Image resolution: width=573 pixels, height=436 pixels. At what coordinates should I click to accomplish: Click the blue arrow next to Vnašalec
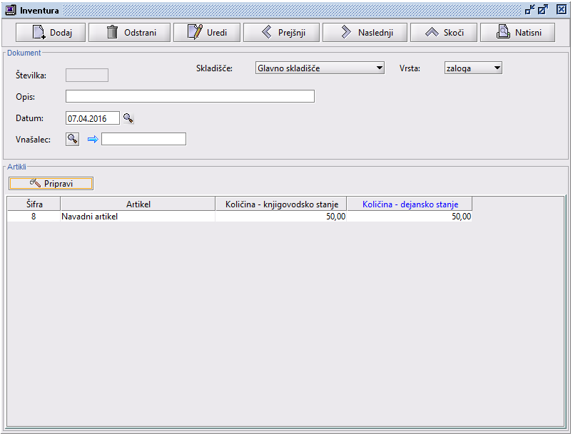[92, 140]
